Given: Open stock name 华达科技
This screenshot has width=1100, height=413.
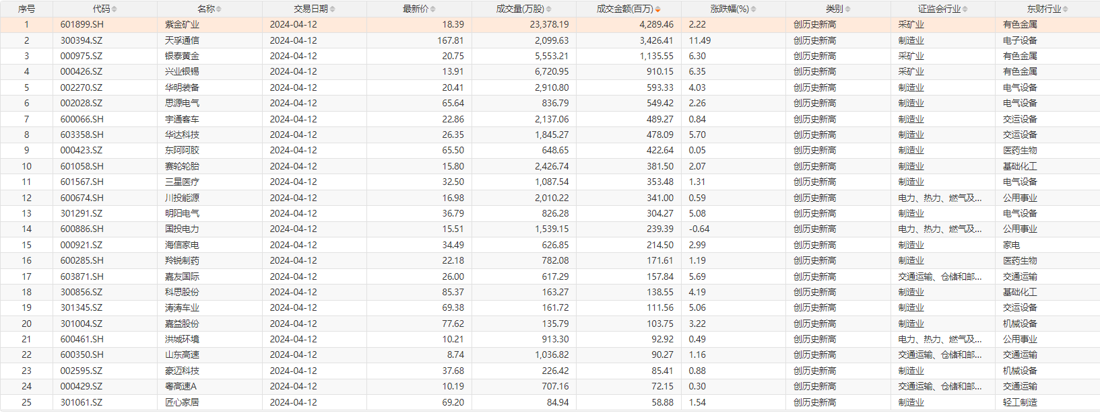Looking at the screenshot, I should [182, 135].
